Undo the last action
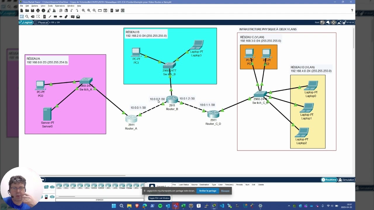Viewport: 374px width, 210px height. pyautogui.click(x=72, y=10)
